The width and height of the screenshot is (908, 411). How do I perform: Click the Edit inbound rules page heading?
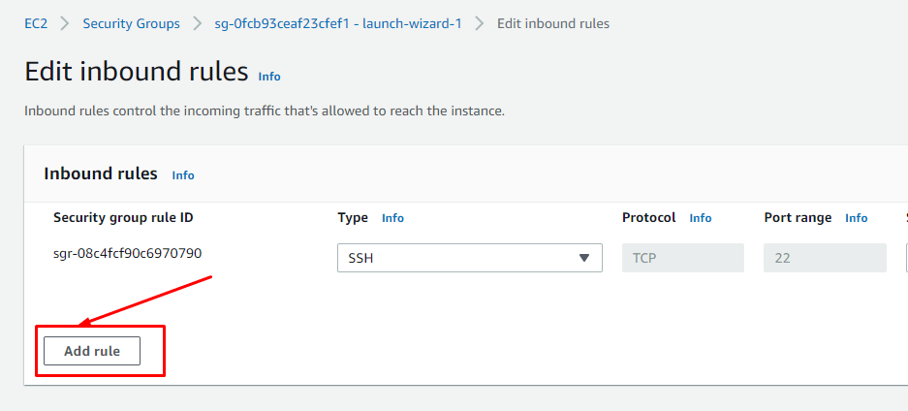pyautogui.click(x=136, y=72)
